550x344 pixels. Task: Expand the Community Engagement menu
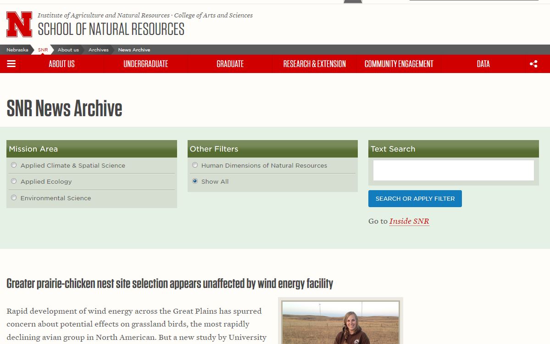click(x=399, y=64)
